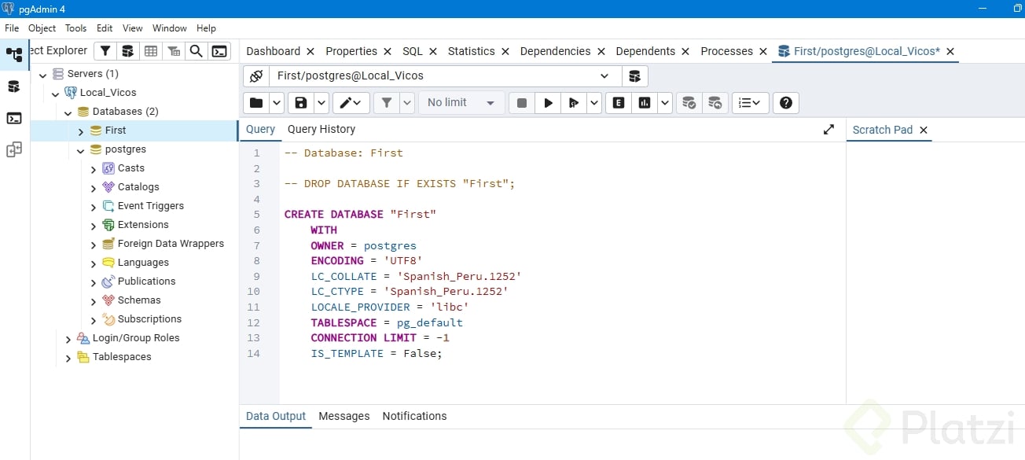Open the Tools menu

coord(75,28)
